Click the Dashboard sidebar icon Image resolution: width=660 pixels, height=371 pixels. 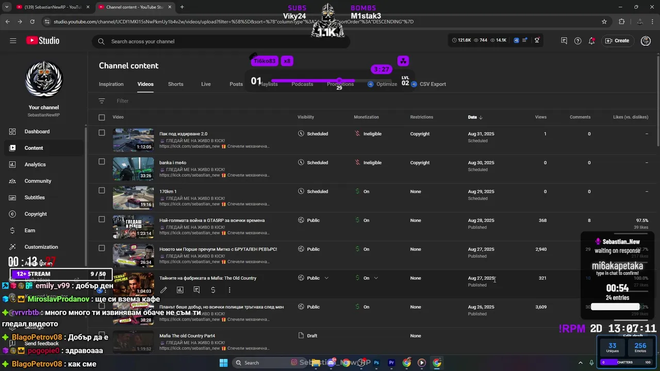(13, 131)
